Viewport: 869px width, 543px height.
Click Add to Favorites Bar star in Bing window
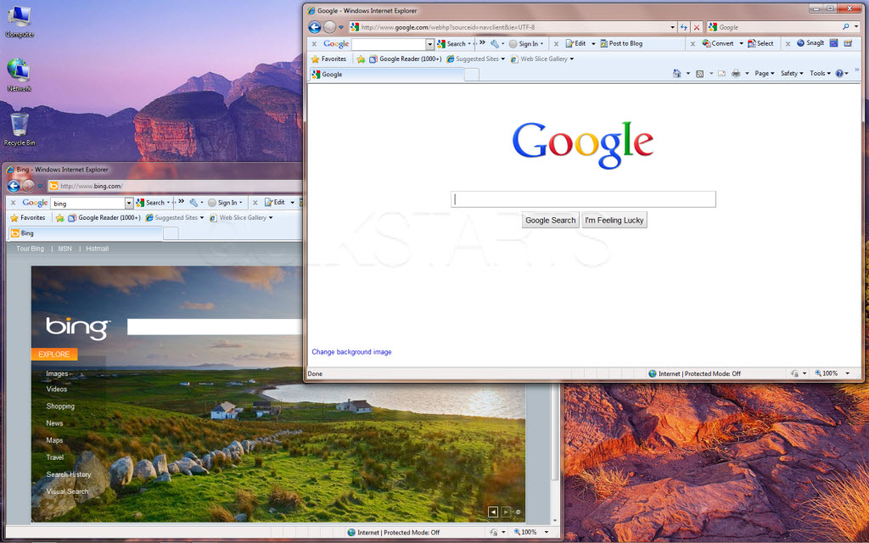coord(60,218)
